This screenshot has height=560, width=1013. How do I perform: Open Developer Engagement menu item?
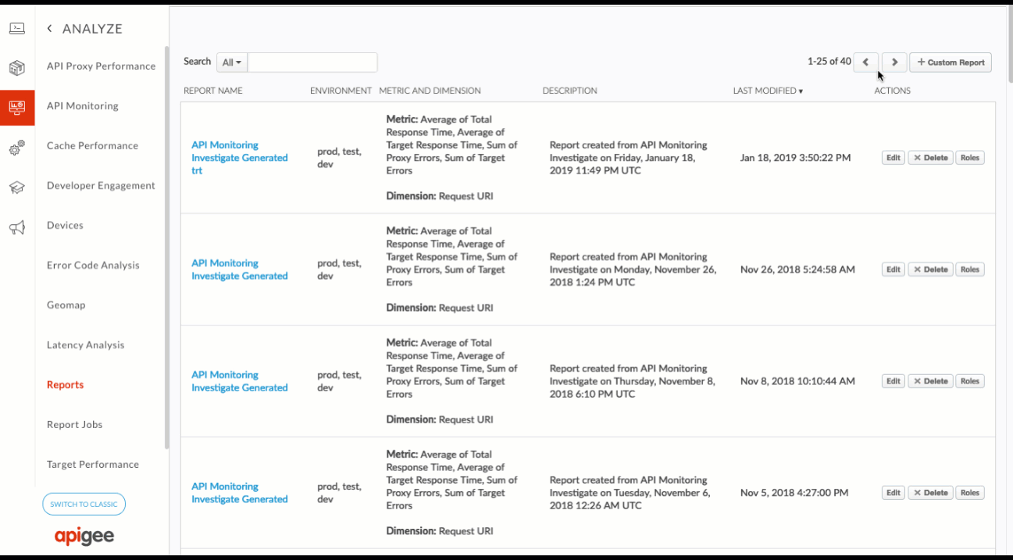pos(101,186)
